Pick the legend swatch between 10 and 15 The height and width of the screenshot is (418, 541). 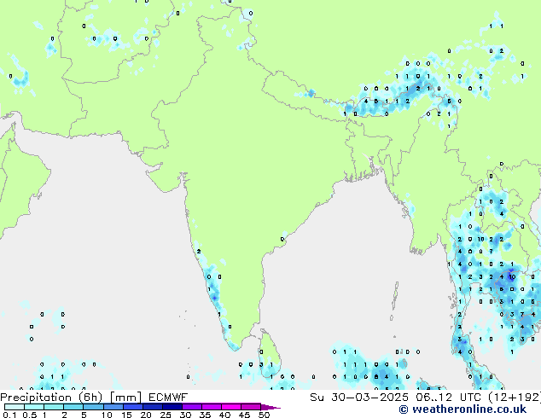click(113, 407)
